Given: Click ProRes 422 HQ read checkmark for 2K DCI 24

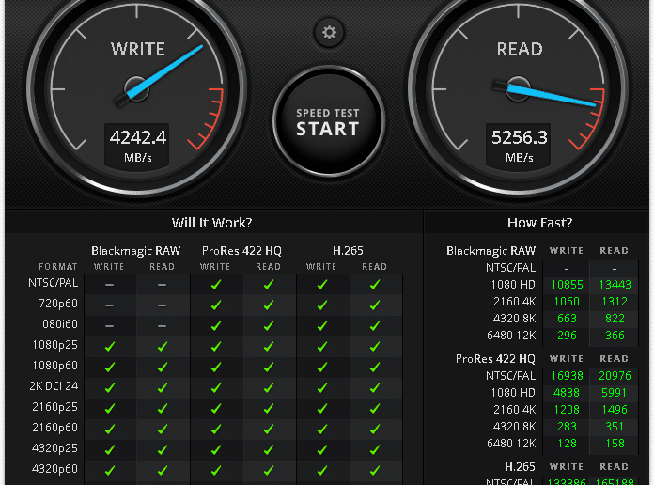Looking at the screenshot, I should click(269, 388).
